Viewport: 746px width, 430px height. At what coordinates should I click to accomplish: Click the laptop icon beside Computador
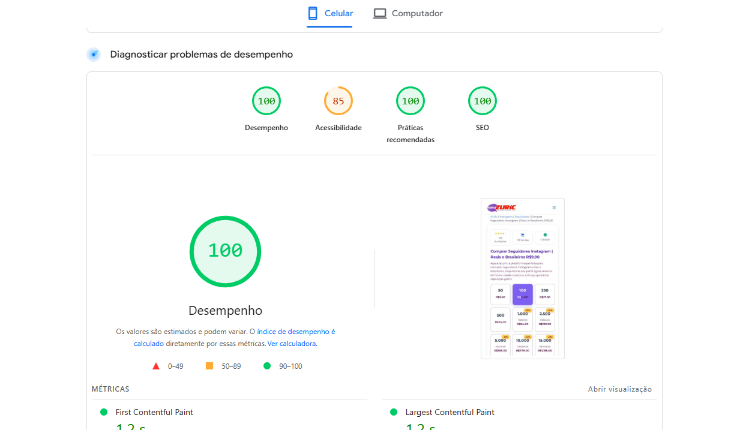tap(379, 13)
